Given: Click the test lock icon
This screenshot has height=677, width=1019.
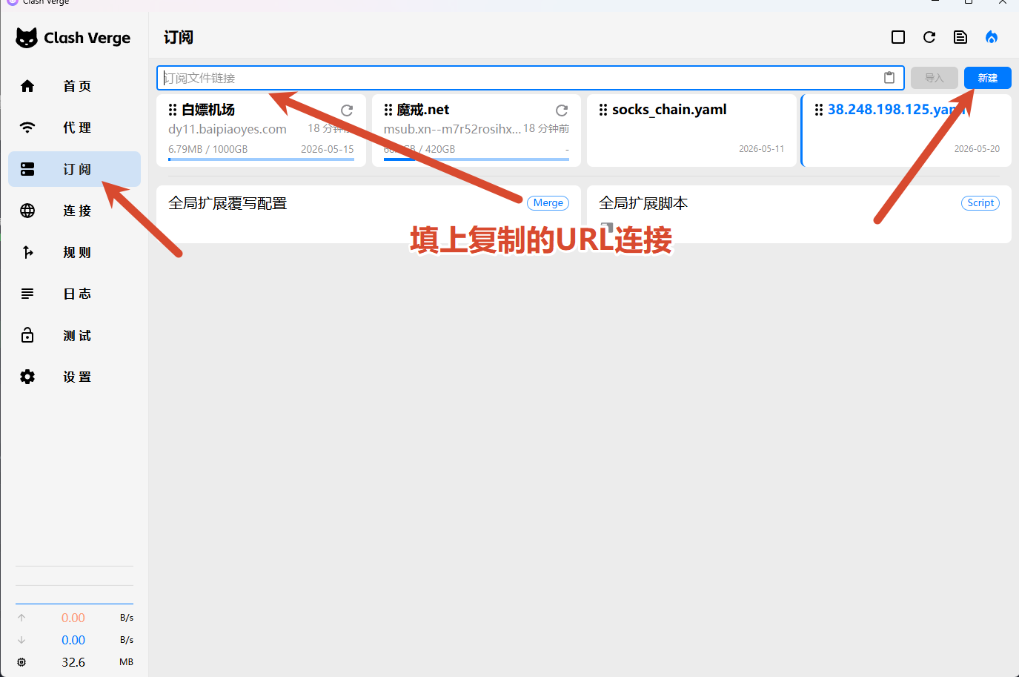Looking at the screenshot, I should coord(27,335).
